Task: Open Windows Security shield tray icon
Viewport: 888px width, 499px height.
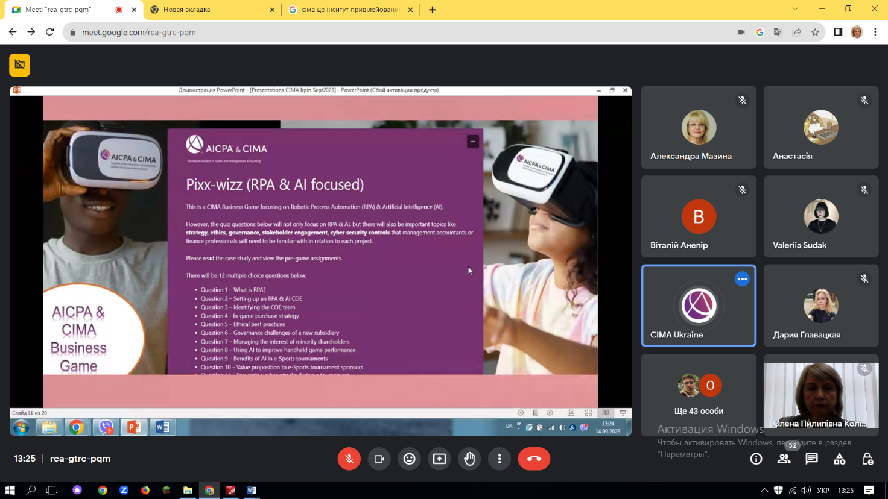Action: click(778, 490)
